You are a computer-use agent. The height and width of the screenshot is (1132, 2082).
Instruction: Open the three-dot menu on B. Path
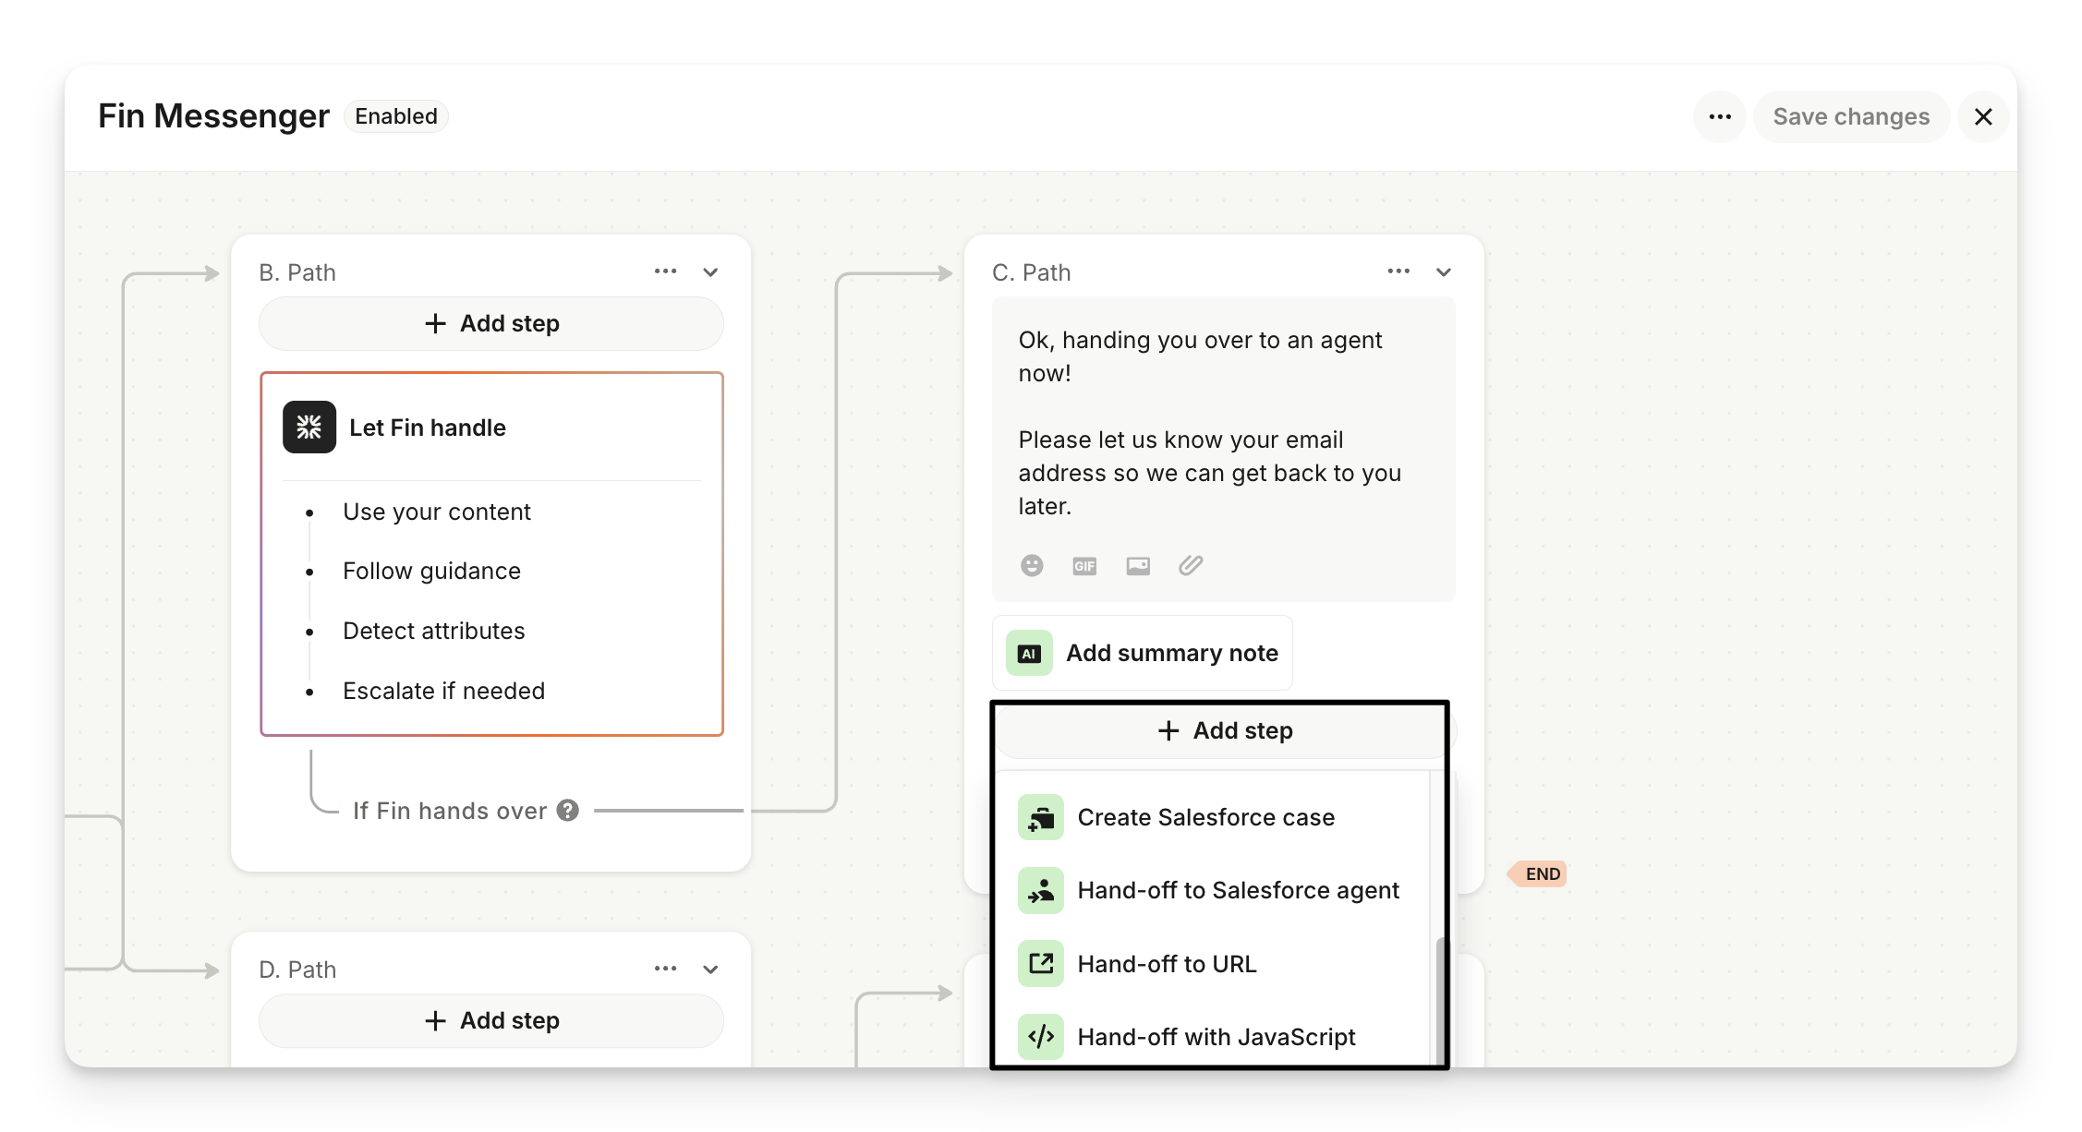[665, 271]
